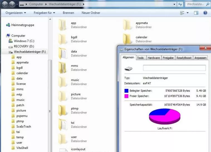This screenshot has height=152, width=211.
Task: Select Windows 7 (C:) drive in sidebar
Action: point(24,41)
